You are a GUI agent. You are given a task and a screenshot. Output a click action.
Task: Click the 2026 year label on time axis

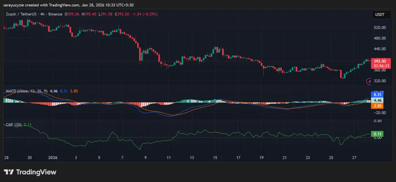(x=53, y=158)
